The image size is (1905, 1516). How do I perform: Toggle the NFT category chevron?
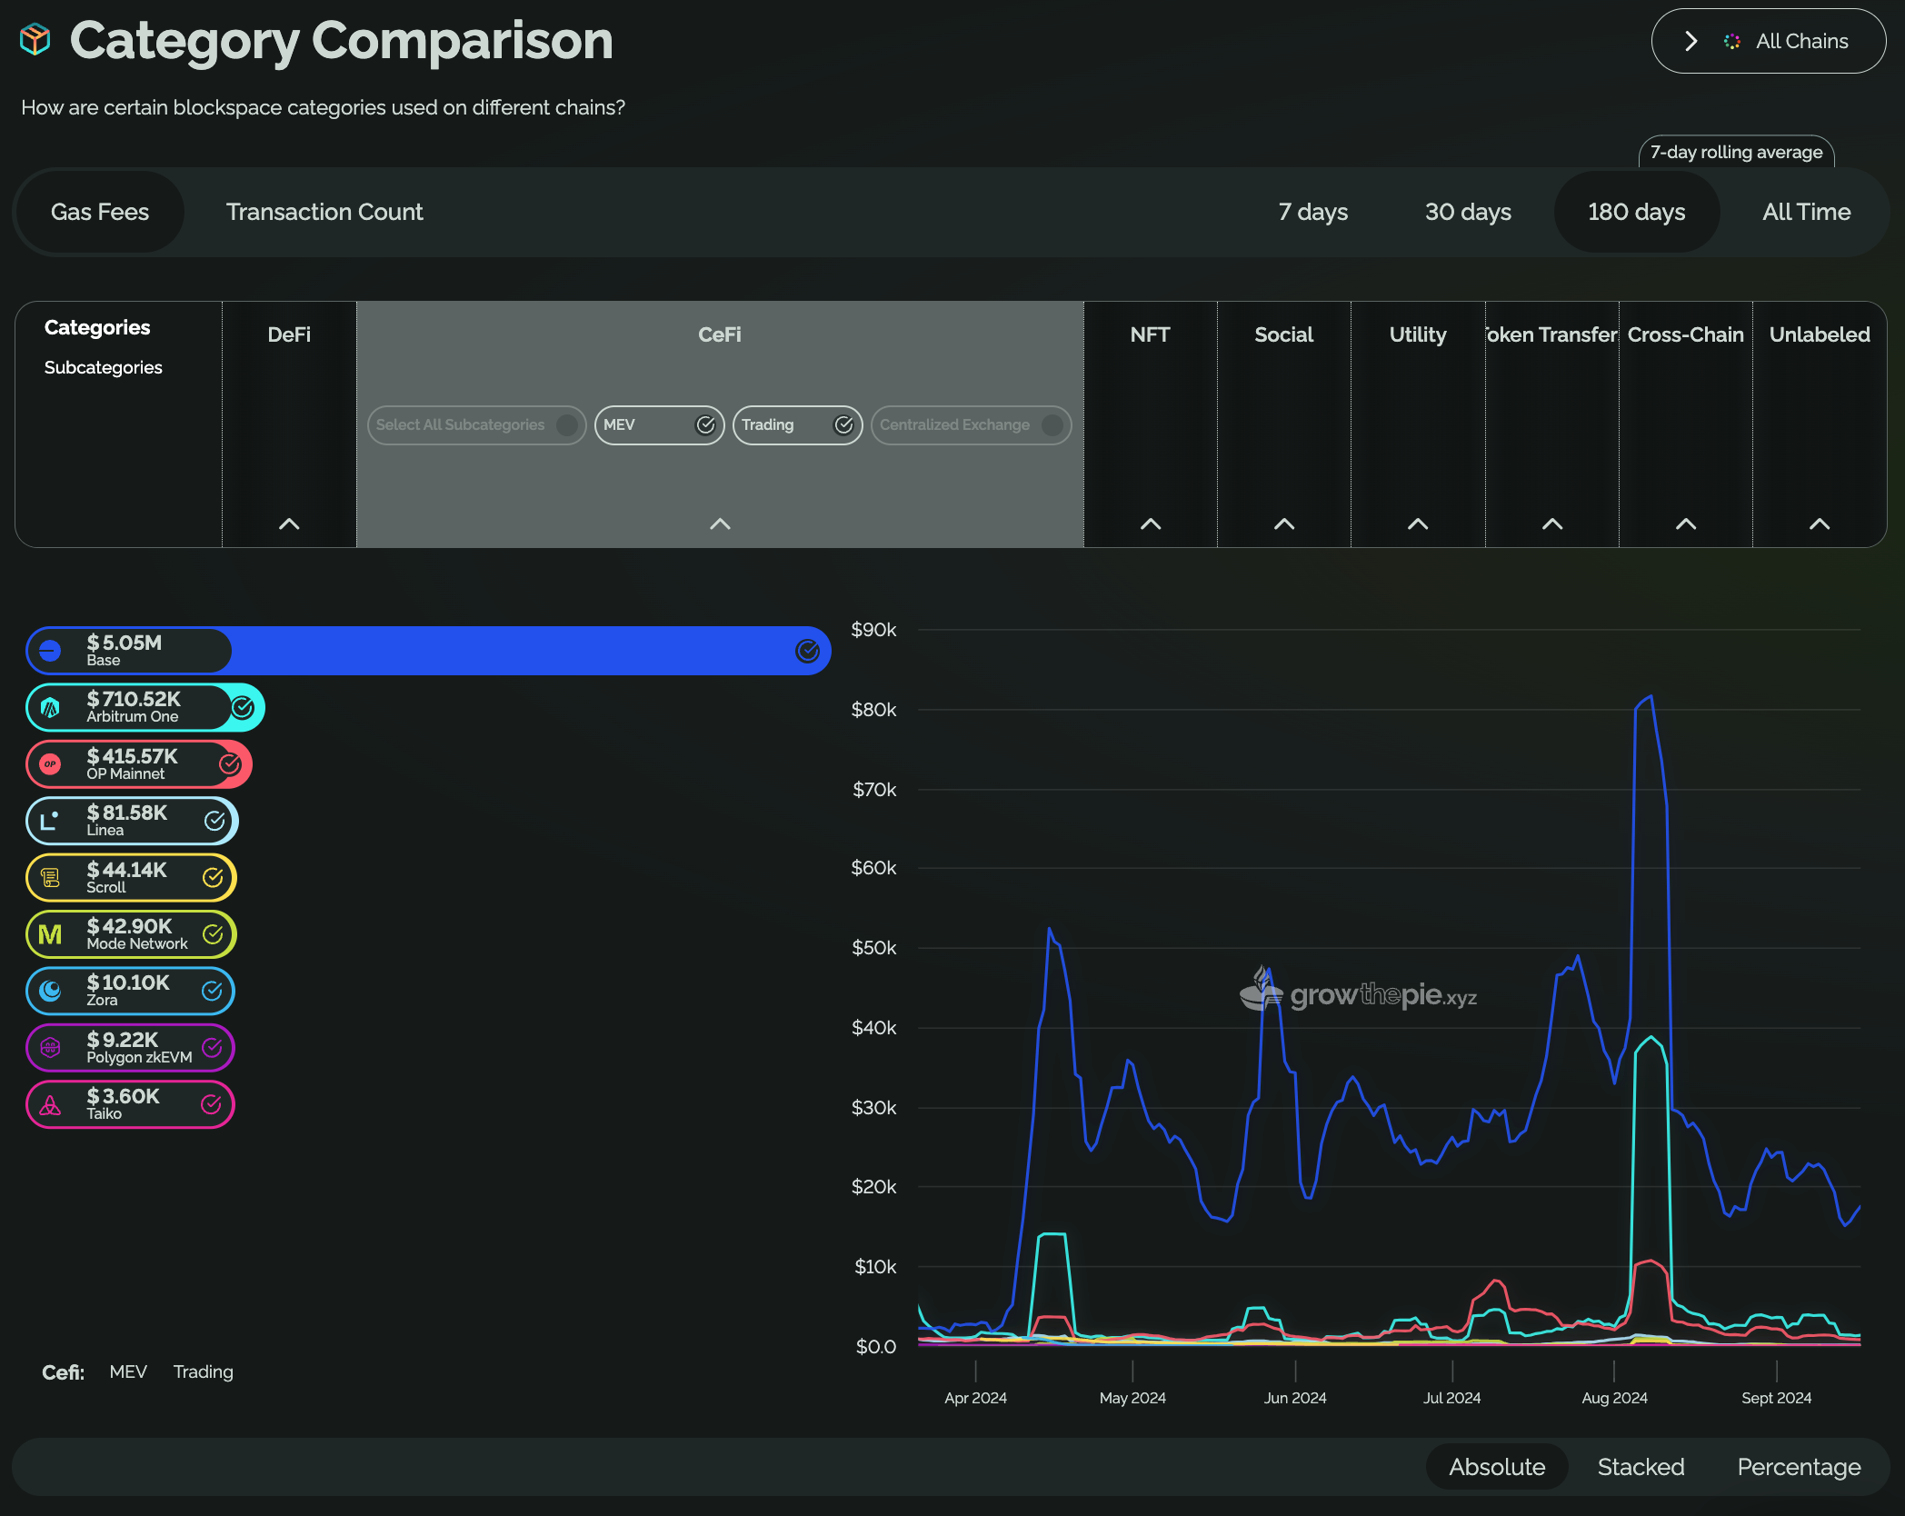(x=1151, y=524)
